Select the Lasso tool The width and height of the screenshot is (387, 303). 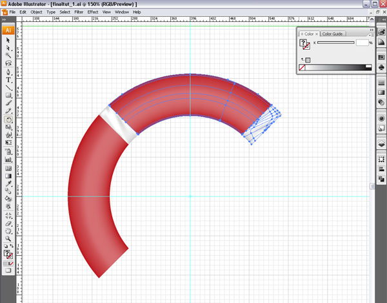(x=8, y=63)
